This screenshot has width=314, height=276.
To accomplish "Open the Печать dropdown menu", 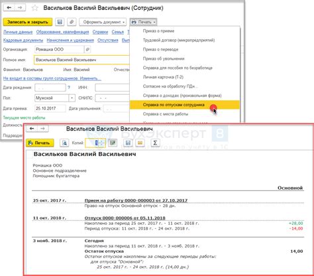I will click(143, 22).
